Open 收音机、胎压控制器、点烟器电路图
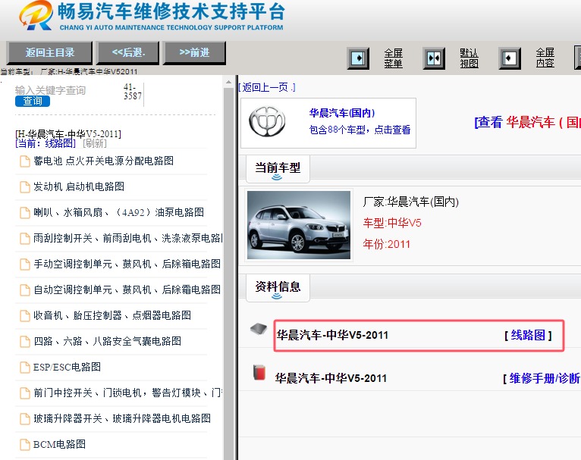The height and width of the screenshot is (460, 581). click(x=112, y=315)
